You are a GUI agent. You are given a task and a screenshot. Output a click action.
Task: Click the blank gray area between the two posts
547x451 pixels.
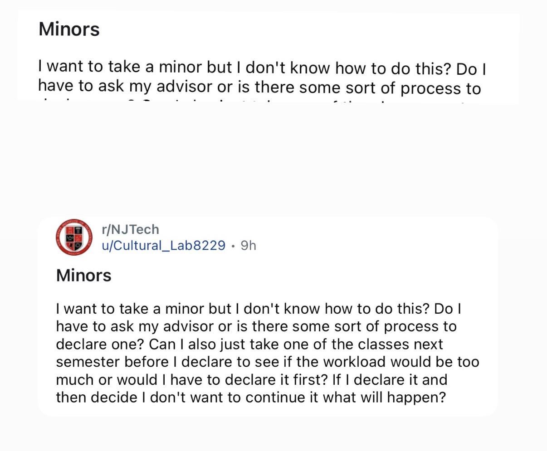pos(272,159)
